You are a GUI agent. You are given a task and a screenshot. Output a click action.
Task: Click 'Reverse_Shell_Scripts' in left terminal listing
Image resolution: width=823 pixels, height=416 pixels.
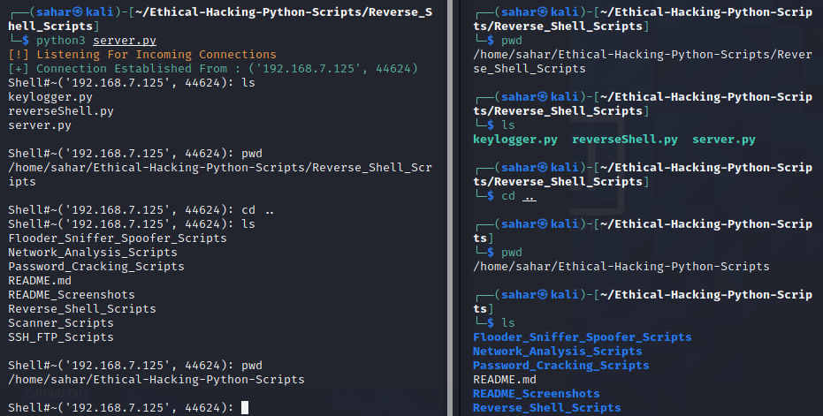pyautogui.click(x=82, y=309)
